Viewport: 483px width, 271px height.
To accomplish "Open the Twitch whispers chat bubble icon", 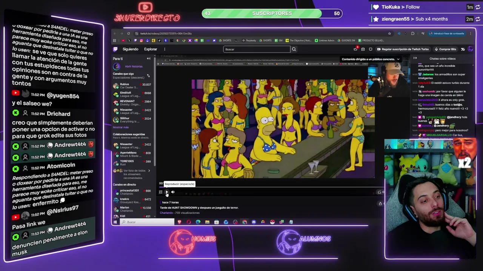I will (371, 49).
